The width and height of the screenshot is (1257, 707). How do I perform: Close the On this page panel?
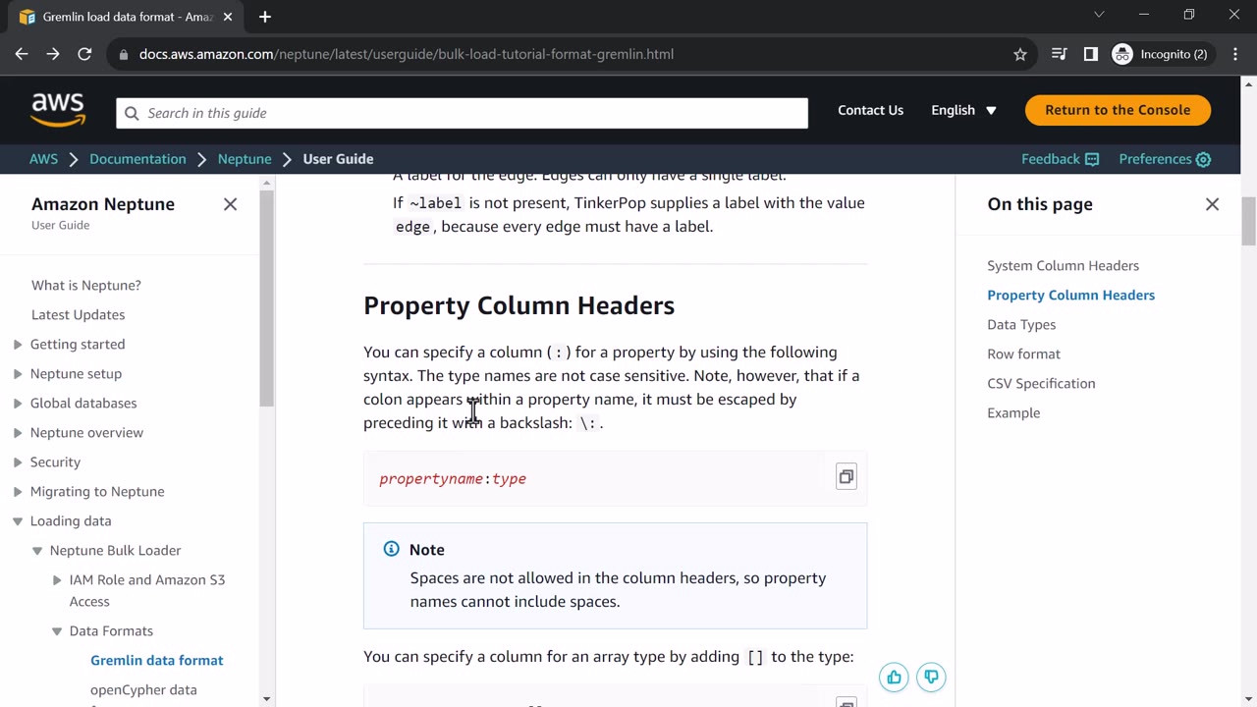(x=1212, y=204)
